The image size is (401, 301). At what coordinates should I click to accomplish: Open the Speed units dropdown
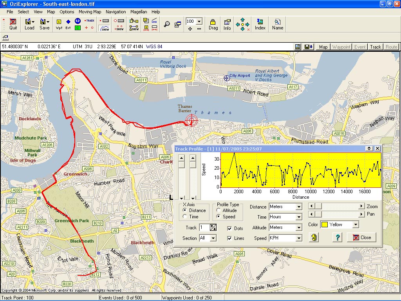pyautogui.click(x=299, y=238)
